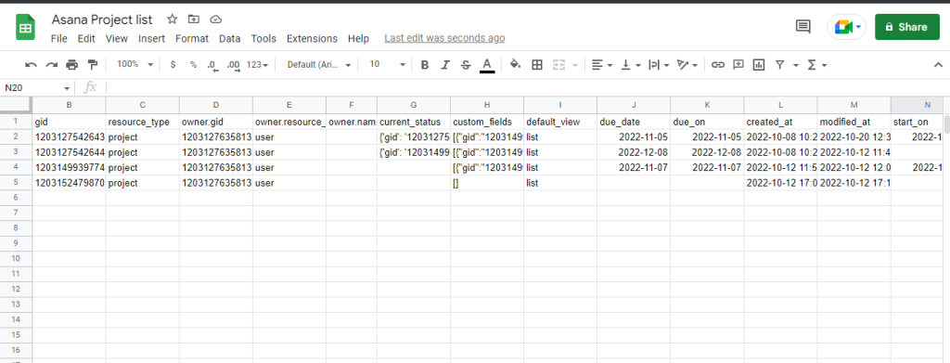Select the cell containing empty brackets []
Screen dimensions: 950x363
[487, 182]
